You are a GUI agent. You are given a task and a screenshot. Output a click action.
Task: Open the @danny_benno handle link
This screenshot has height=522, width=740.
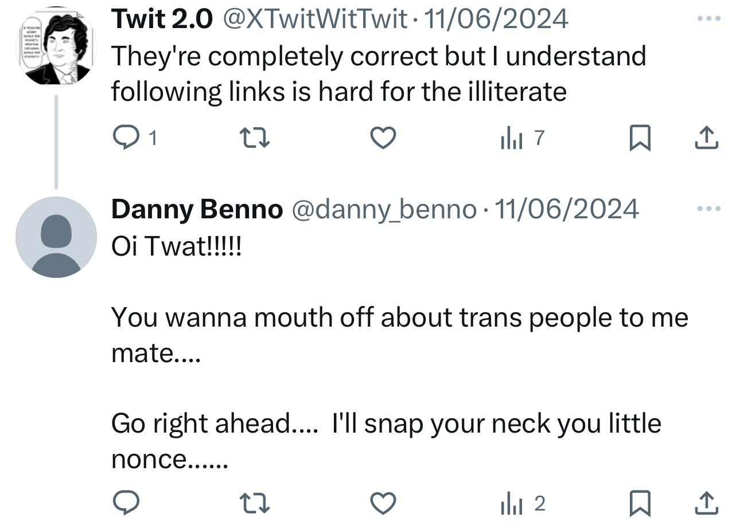click(x=384, y=210)
